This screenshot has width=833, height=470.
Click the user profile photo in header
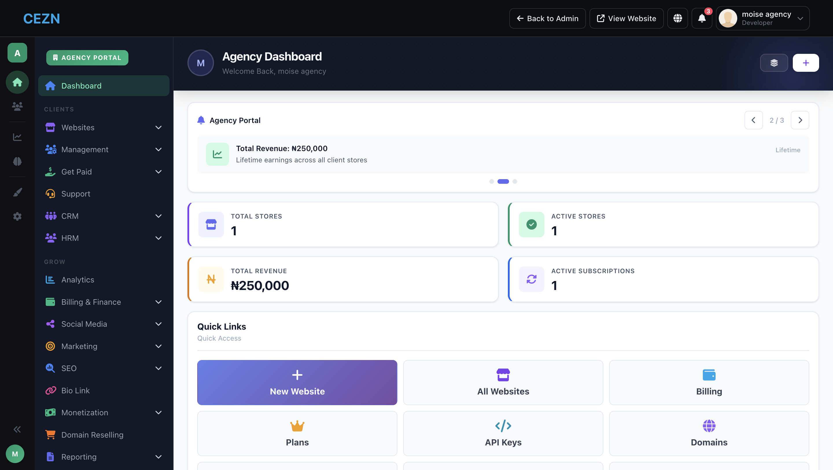click(728, 19)
